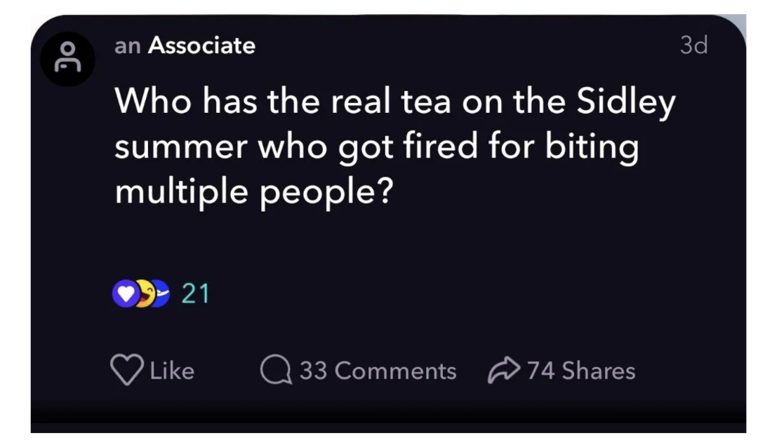This screenshot has height=440, width=758.
Task: Tap the purple heart reaction badge
Action: pos(124,295)
